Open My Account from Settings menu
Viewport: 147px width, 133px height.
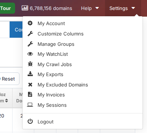pos(51,23)
